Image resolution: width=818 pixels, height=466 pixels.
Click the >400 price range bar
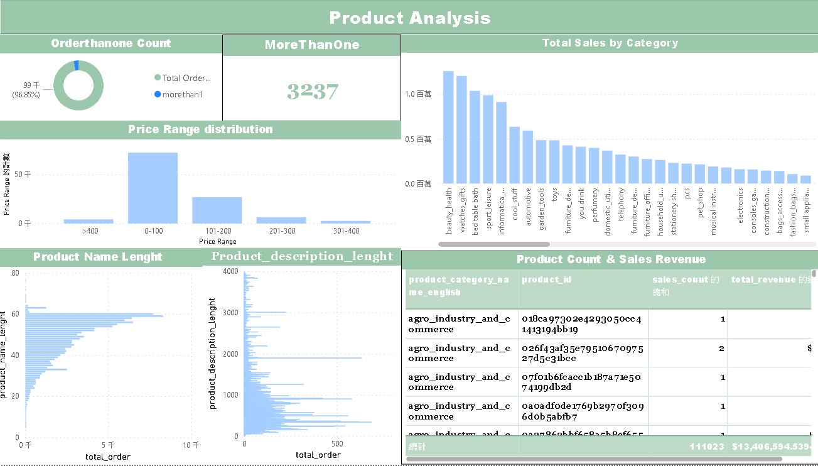coord(89,220)
